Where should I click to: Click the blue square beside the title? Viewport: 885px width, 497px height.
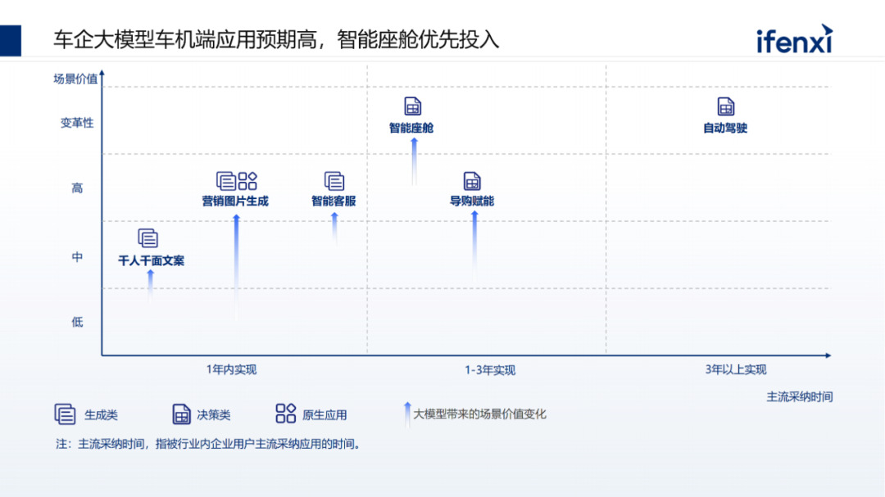click(11, 41)
